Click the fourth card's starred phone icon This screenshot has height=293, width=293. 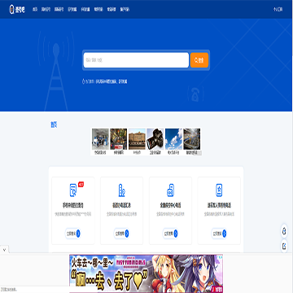(x=219, y=190)
